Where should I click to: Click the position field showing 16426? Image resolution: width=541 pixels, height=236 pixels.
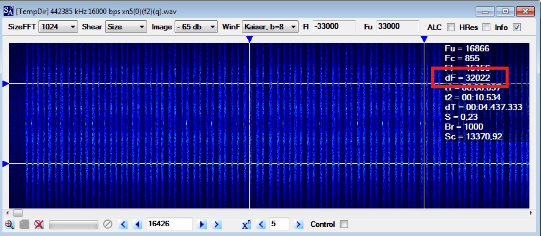click(x=169, y=224)
